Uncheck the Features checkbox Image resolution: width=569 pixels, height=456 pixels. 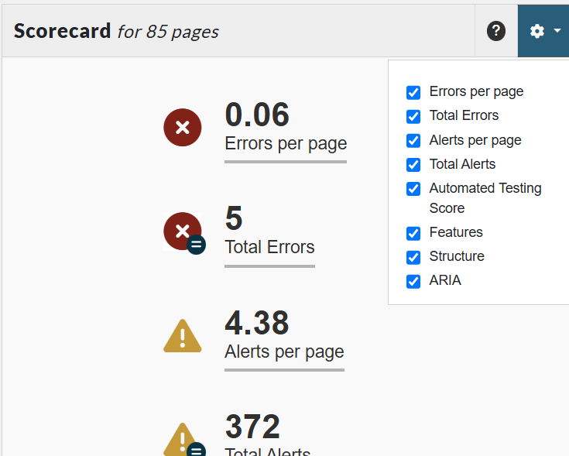pos(413,233)
